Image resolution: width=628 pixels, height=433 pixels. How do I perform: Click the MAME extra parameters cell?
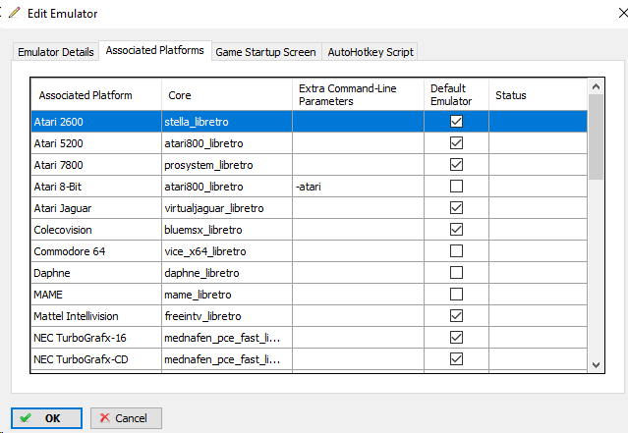point(358,295)
